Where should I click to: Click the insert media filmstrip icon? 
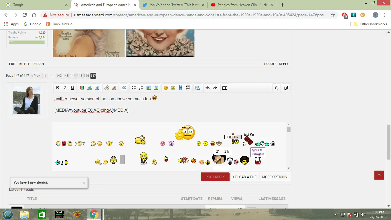pyautogui.click(x=180, y=88)
